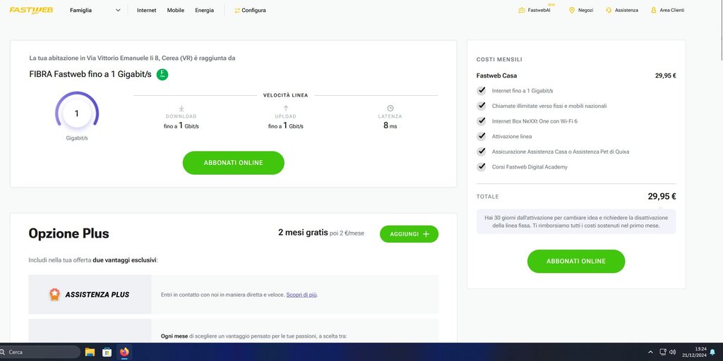
Task: Show hidden system tray icons
Action: (x=650, y=352)
